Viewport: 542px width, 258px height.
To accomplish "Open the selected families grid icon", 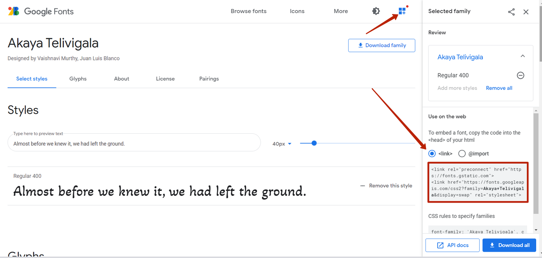I will (x=402, y=11).
